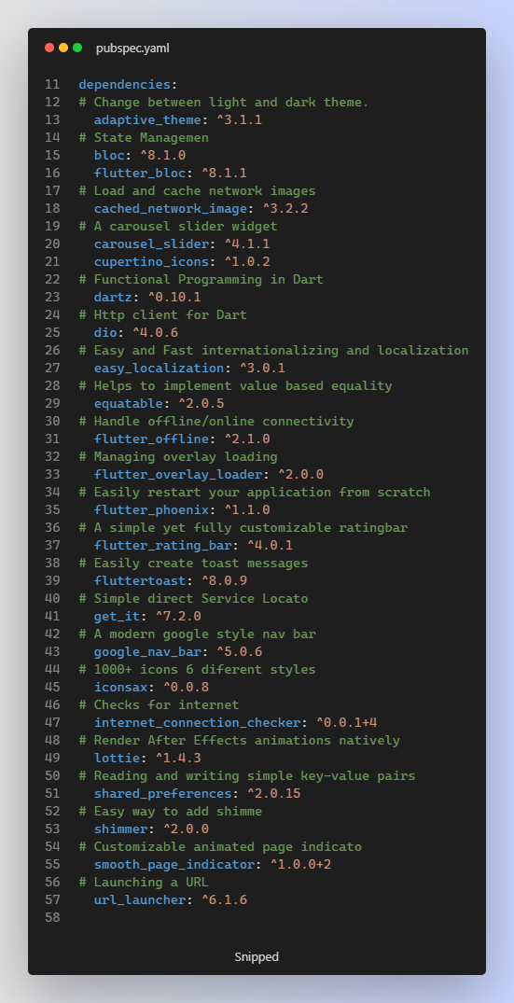Click the lottie dependency

117,759
